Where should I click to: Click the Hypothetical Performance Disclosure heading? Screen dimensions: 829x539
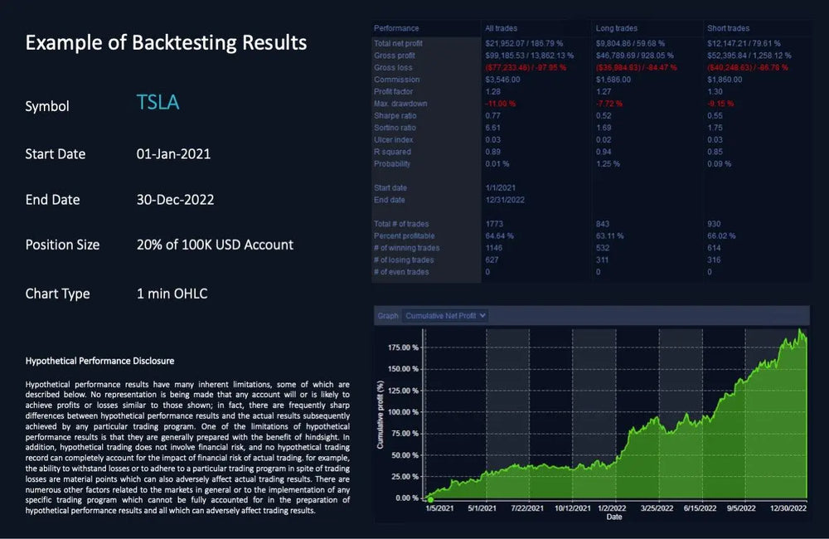point(99,362)
